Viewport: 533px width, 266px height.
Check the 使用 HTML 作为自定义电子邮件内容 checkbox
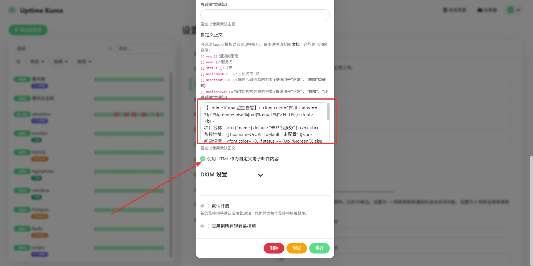[x=203, y=159]
